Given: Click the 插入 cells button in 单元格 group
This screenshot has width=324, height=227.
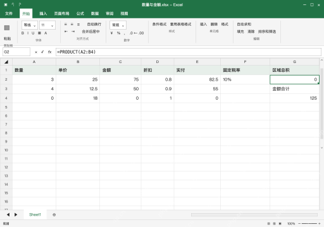Looking at the screenshot, I should [203, 25].
